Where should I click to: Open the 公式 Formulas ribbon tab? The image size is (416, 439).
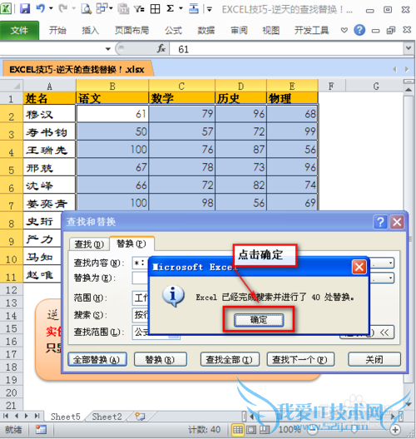coord(173,30)
